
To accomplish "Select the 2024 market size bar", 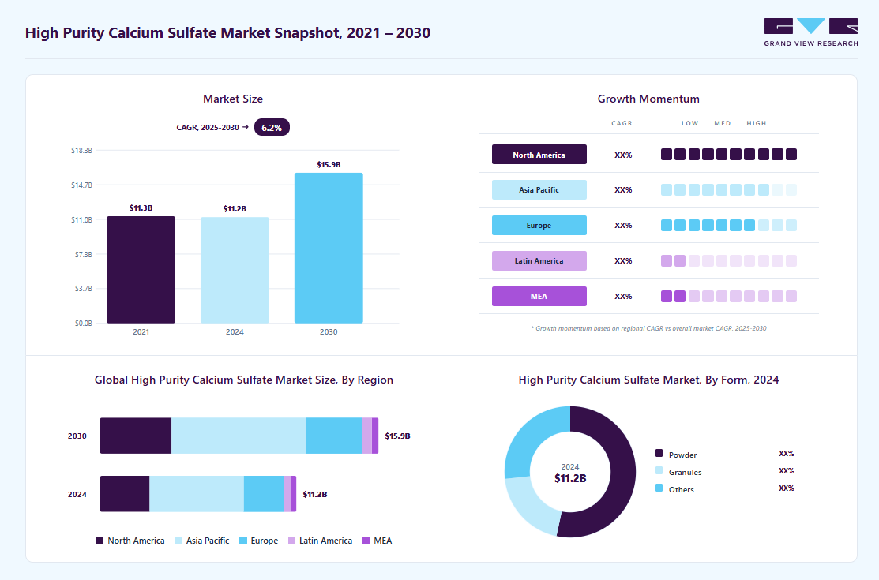I will coord(235,270).
